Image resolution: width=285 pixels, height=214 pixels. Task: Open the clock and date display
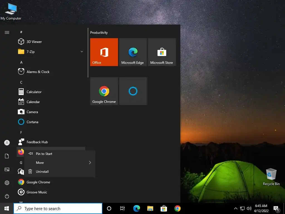(261, 208)
